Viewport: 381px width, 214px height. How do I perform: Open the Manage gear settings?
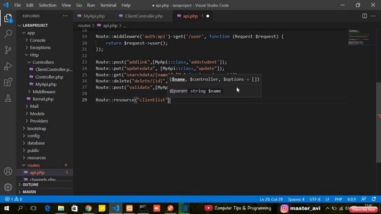click(8, 187)
